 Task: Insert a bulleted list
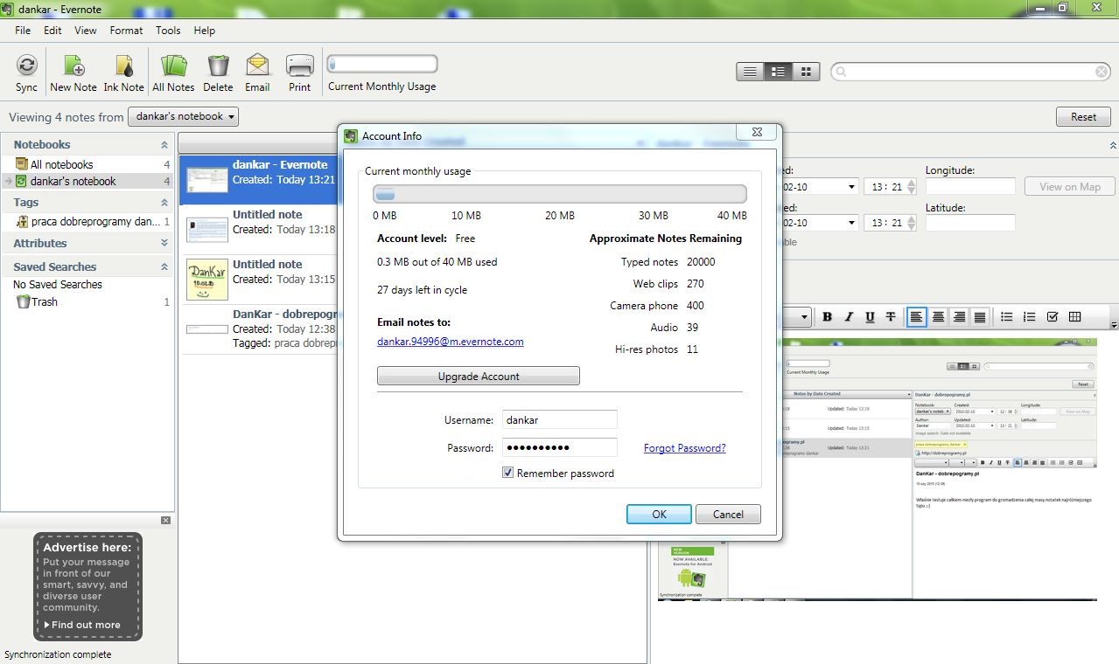1007,317
